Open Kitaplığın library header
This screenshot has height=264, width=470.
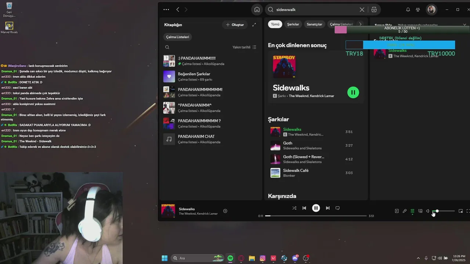point(173,25)
